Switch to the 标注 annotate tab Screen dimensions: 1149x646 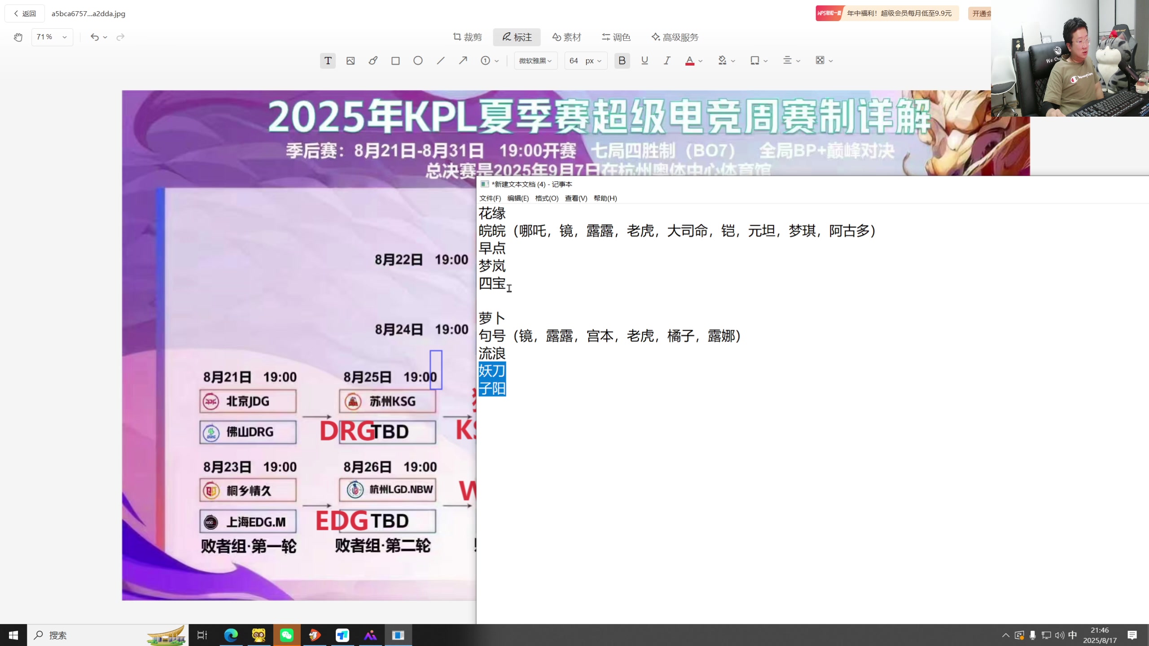[x=517, y=37]
